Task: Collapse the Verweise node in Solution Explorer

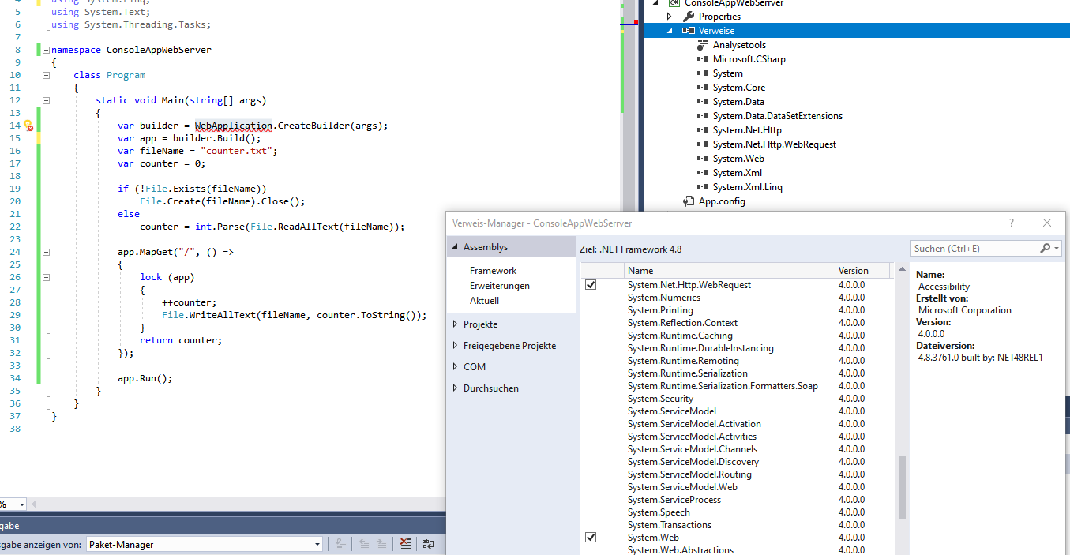Action: (x=670, y=31)
